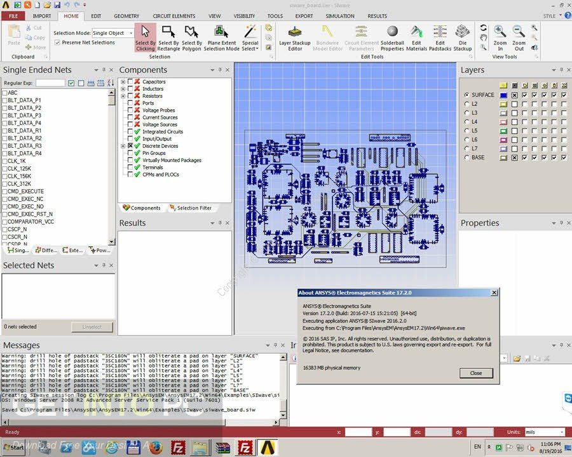Launch Plane Extent Selection Mode

221,37
